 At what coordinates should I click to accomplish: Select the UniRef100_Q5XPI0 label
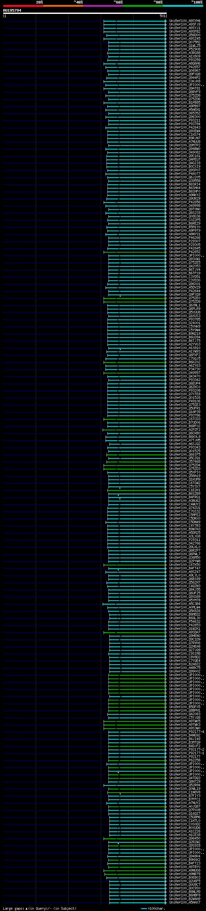(184, 472)
